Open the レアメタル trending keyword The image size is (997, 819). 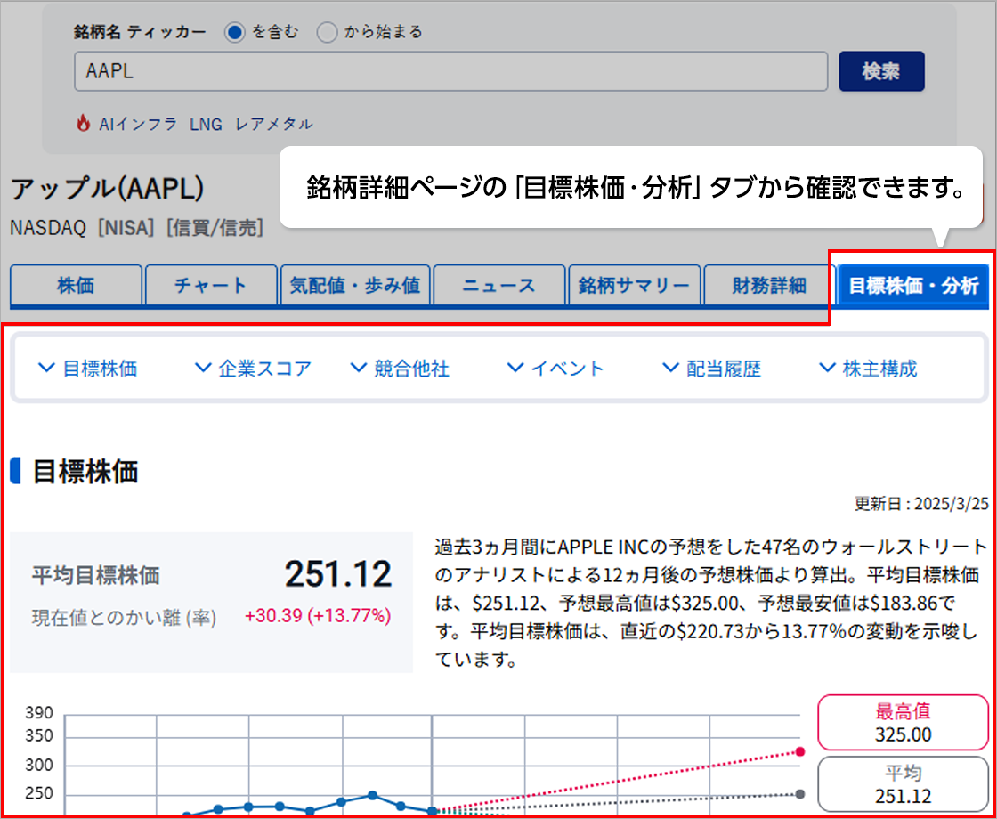click(x=274, y=125)
